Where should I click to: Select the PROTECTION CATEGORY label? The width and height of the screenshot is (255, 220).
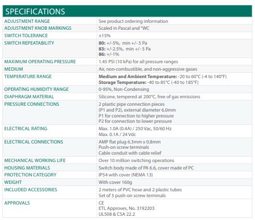[30, 175]
